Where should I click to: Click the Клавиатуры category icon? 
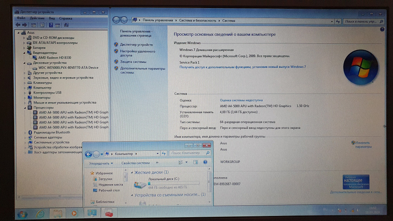[29, 82]
